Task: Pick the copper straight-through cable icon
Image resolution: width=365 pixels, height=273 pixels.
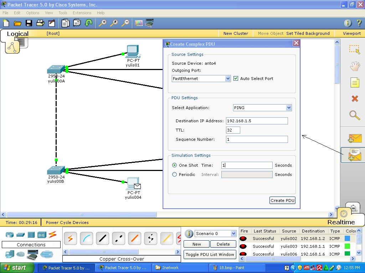Action: click(x=102, y=239)
